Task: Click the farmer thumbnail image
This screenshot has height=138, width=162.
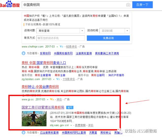Action: pyautogui.click(x=34, y=119)
